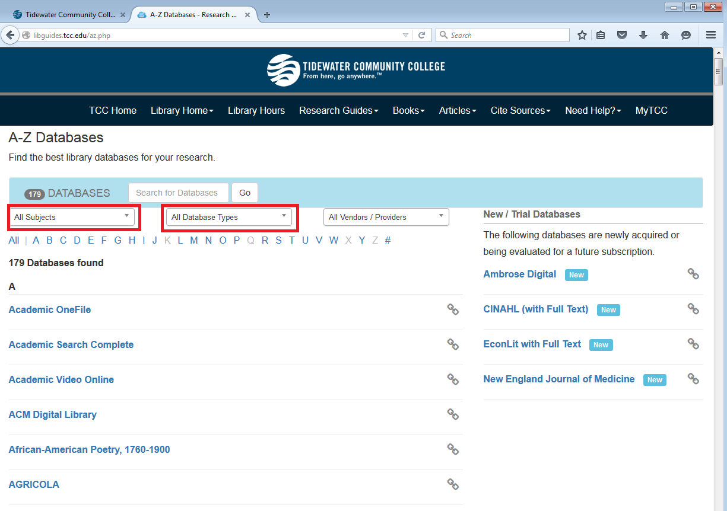
Task: Go to browser home icon
Action: coord(665,35)
